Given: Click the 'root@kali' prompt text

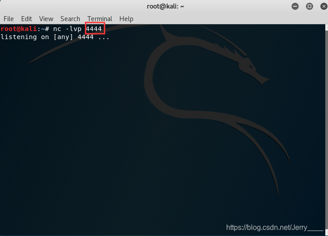Looking at the screenshot, I should tap(19, 29).
